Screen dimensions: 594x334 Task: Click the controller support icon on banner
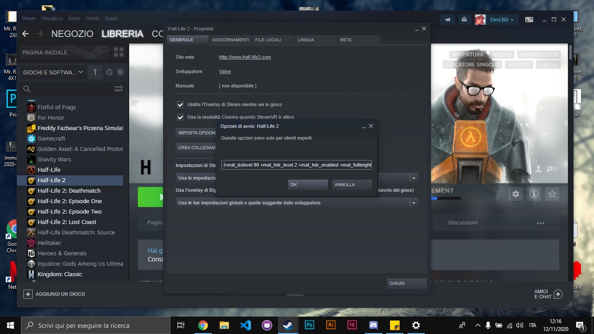[552, 169]
